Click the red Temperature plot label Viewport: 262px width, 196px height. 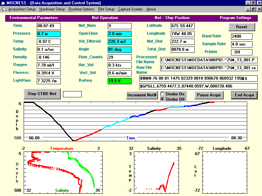coord(62,148)
